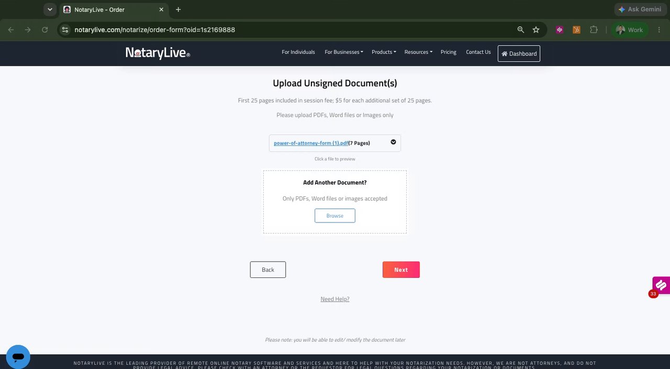This screenshot has width=670, height=369.
Task: Expand the Resources menu
Action: [418, 52]
